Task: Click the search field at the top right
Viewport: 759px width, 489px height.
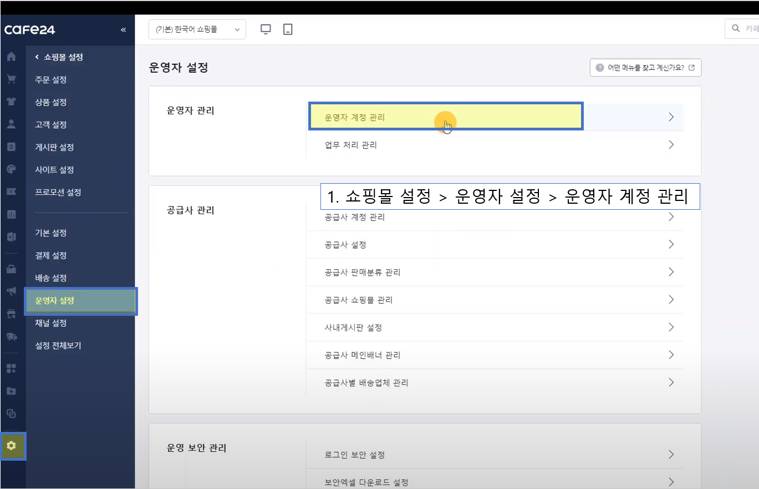Action: (x=742, y=29)
